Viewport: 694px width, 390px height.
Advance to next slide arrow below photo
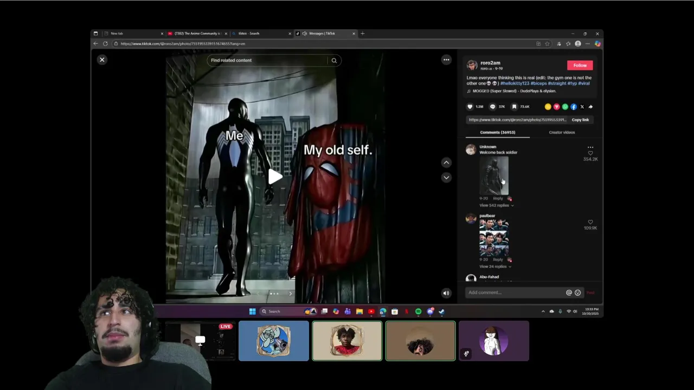290,294
